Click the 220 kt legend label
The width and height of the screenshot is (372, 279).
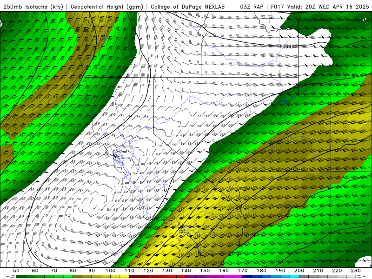pyautogui.click(x=337, y=271)
